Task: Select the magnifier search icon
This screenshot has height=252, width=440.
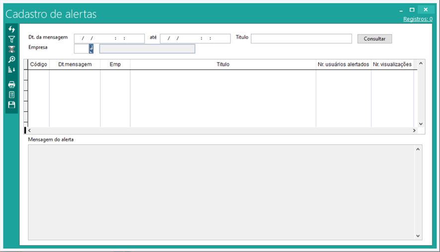Action: pos(12,59)
